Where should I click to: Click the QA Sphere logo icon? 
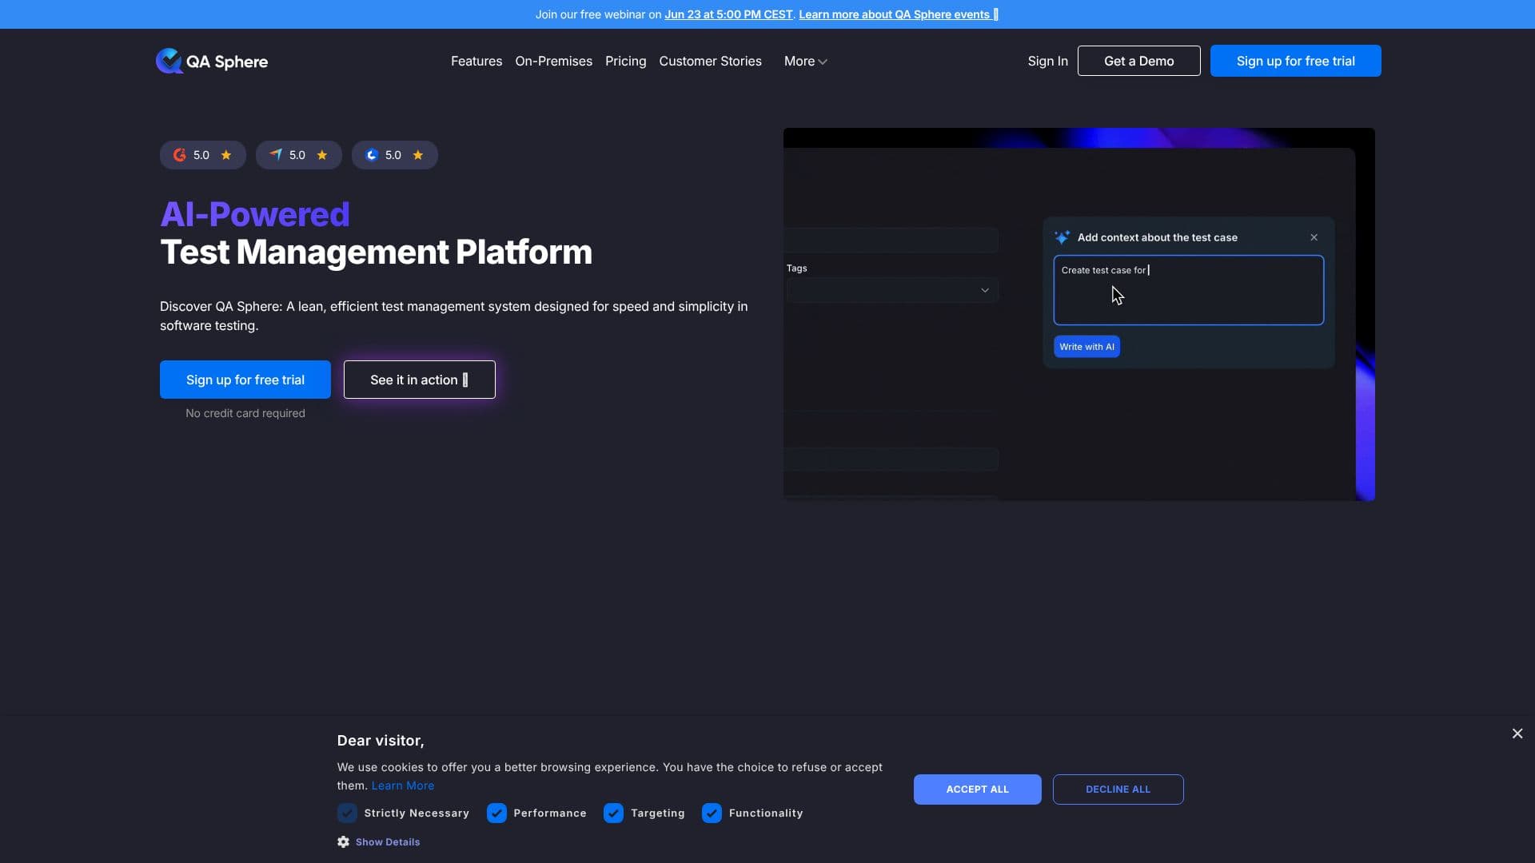pyautogui.click(x=169, y=61)
